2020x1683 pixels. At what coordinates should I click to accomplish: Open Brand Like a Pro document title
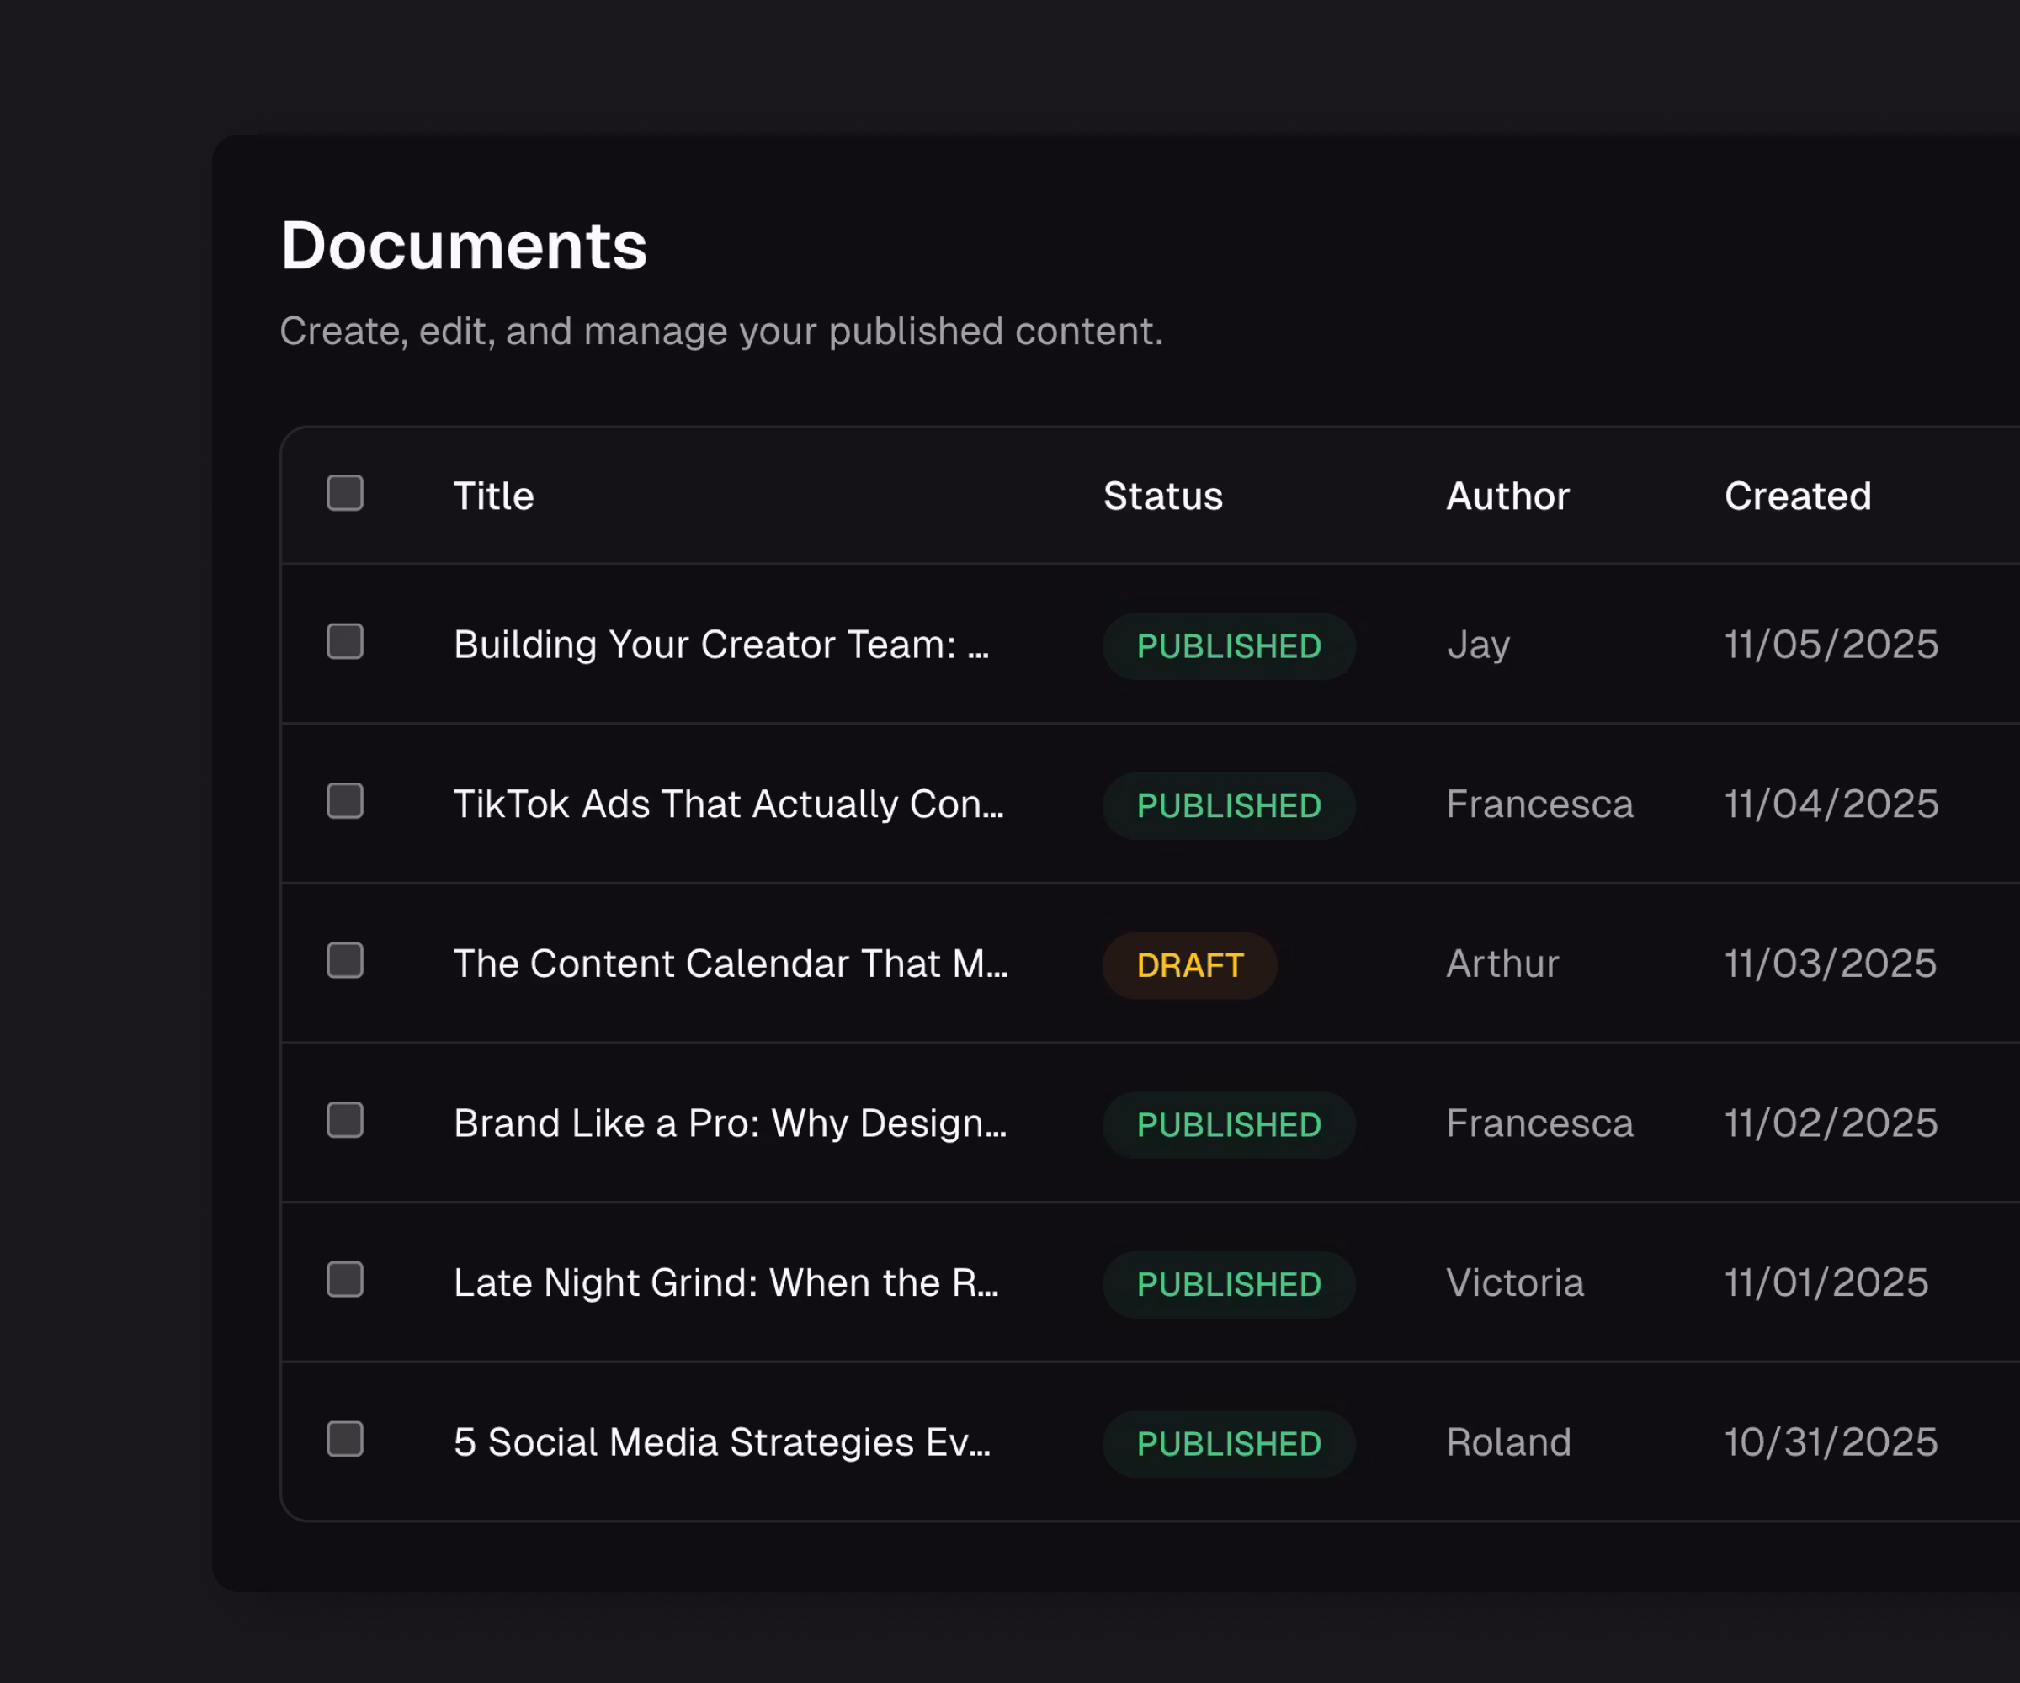[730, 1123]
